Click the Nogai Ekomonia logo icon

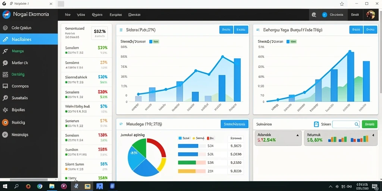click(x=6, y=15)
